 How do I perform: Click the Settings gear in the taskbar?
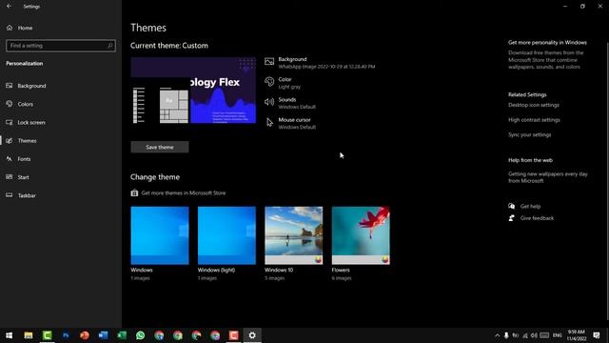coord(252,335)
